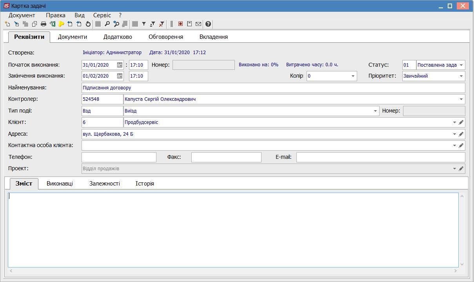Expand the Клієнт dropdown arrow

[x=454, y=122]
